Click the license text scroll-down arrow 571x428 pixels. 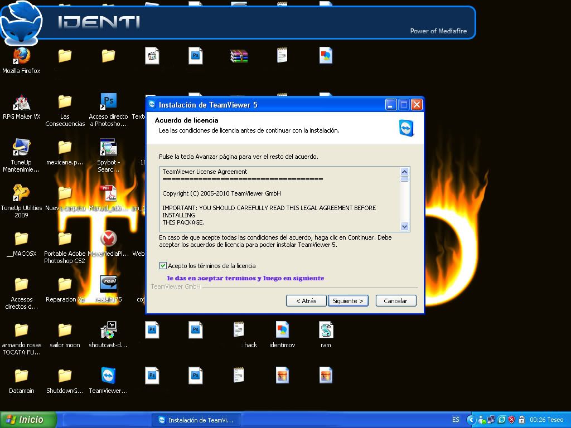pyautogui.click(x=405, y=226)
